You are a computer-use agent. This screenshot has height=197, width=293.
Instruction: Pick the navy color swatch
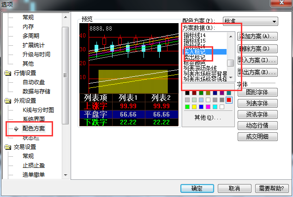[x=215, y=93]
